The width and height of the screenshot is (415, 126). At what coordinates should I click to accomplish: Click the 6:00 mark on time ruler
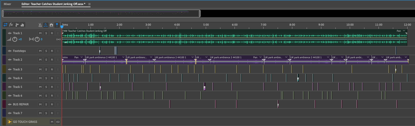point(234,25)
